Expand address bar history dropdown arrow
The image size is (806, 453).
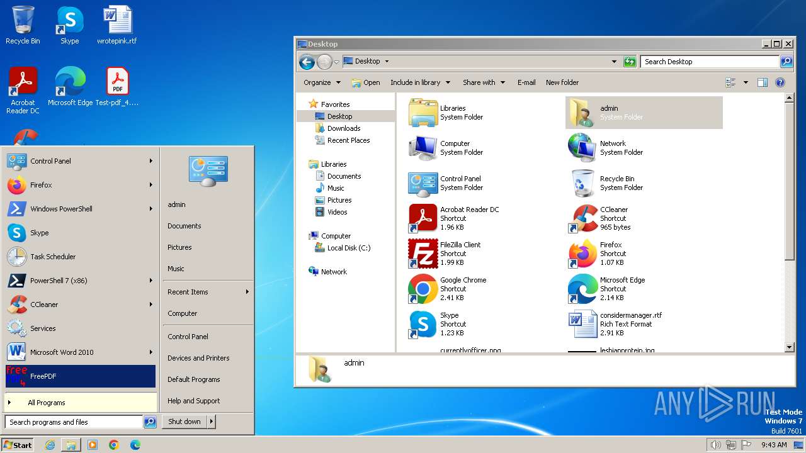pos(614,62)
